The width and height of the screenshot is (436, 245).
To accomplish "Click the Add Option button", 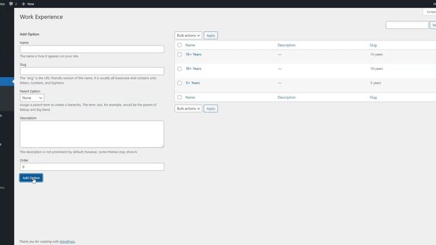I will (31, 178).
